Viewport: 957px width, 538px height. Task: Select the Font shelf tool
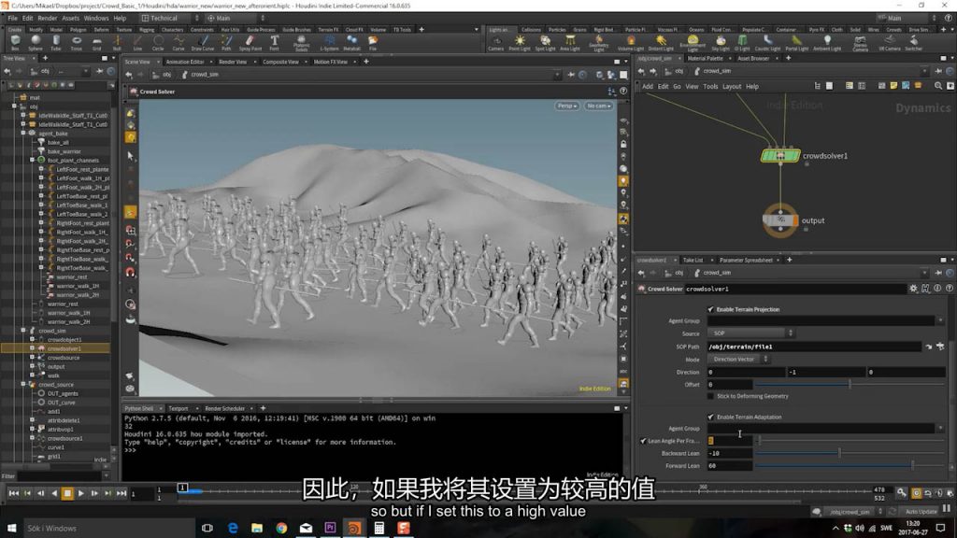[274, 43]
